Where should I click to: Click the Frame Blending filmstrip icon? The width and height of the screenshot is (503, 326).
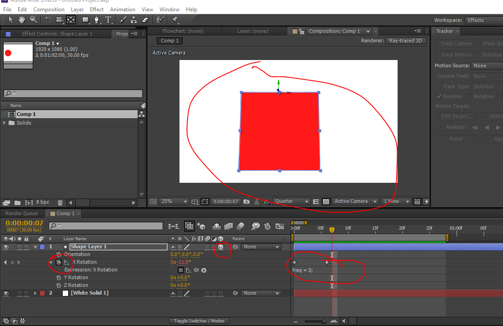(229, 226)
